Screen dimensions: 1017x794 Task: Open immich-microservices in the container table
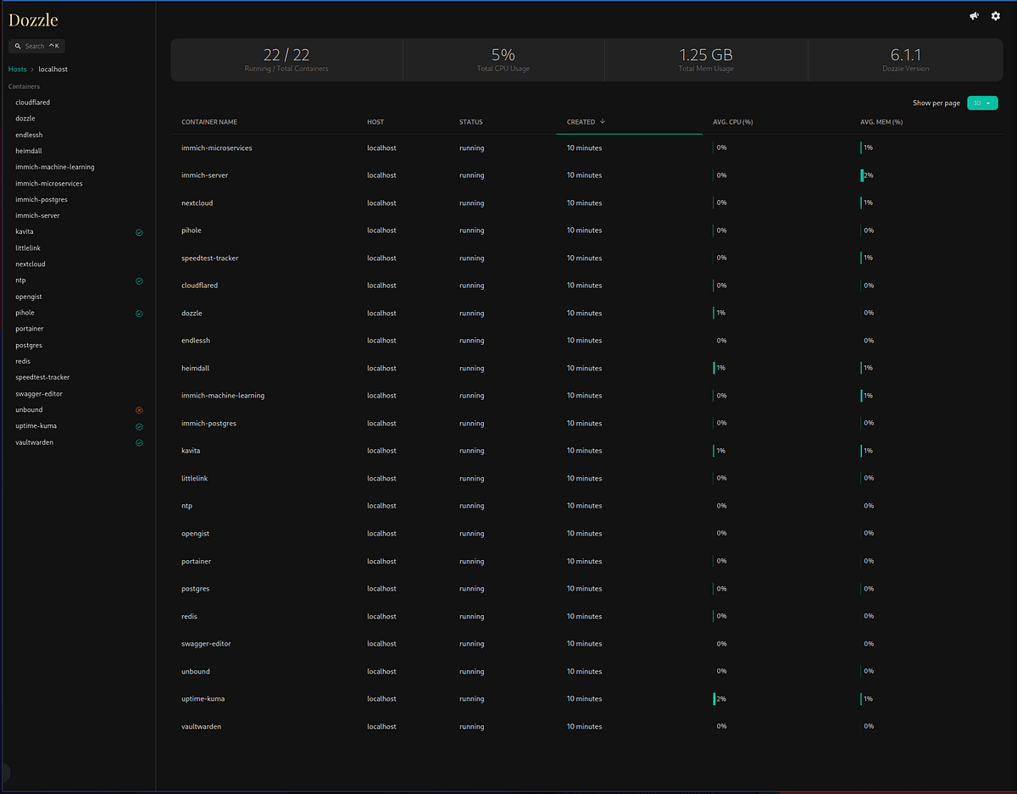216,148
